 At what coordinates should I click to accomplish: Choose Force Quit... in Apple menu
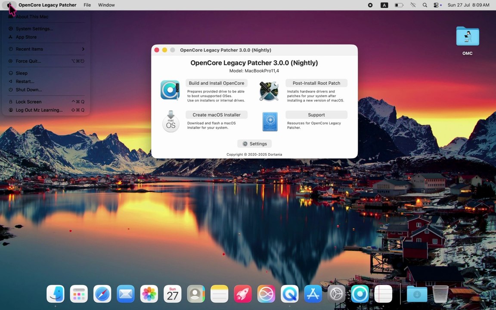tap(46, 61)
